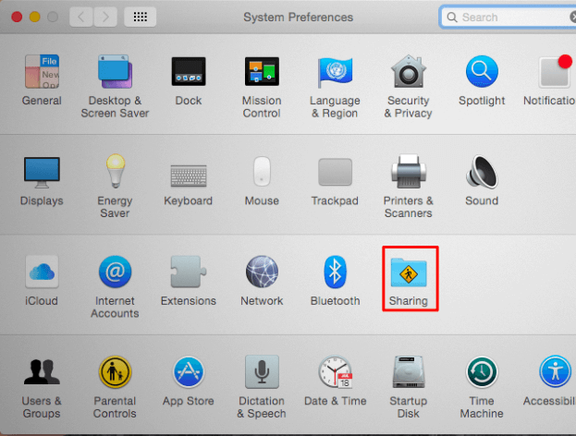Focus the Search field

coord(508,17)
